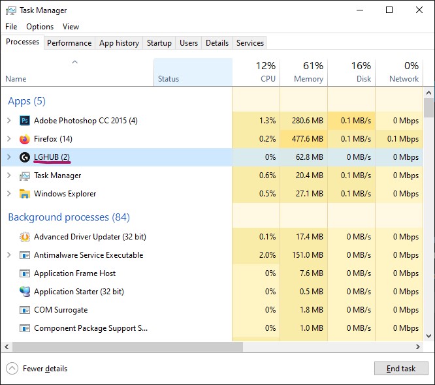Click the Windows Explorer folder icon
The image size is (435, 385).
coord(25,193)
